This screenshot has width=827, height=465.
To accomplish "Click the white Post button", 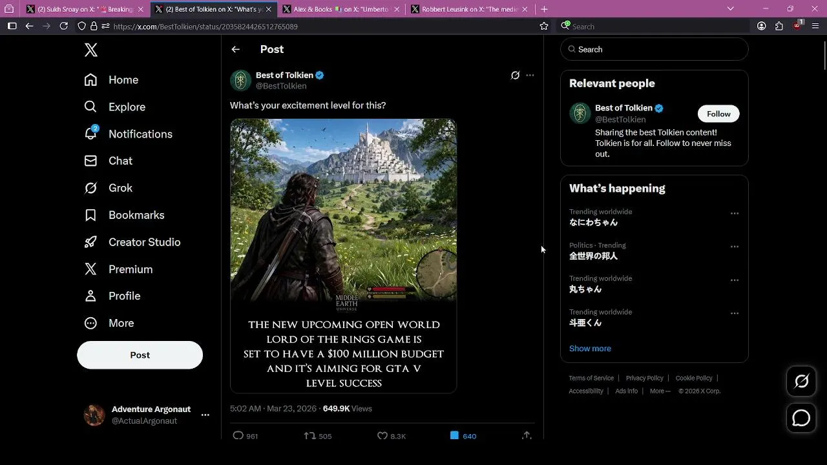I will point(140,355).
